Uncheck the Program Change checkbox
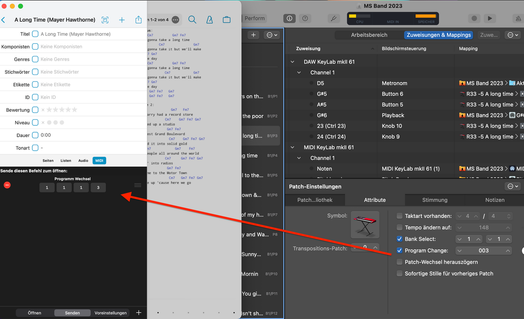This screenshot has width=524, height=319. click(400, 251)
